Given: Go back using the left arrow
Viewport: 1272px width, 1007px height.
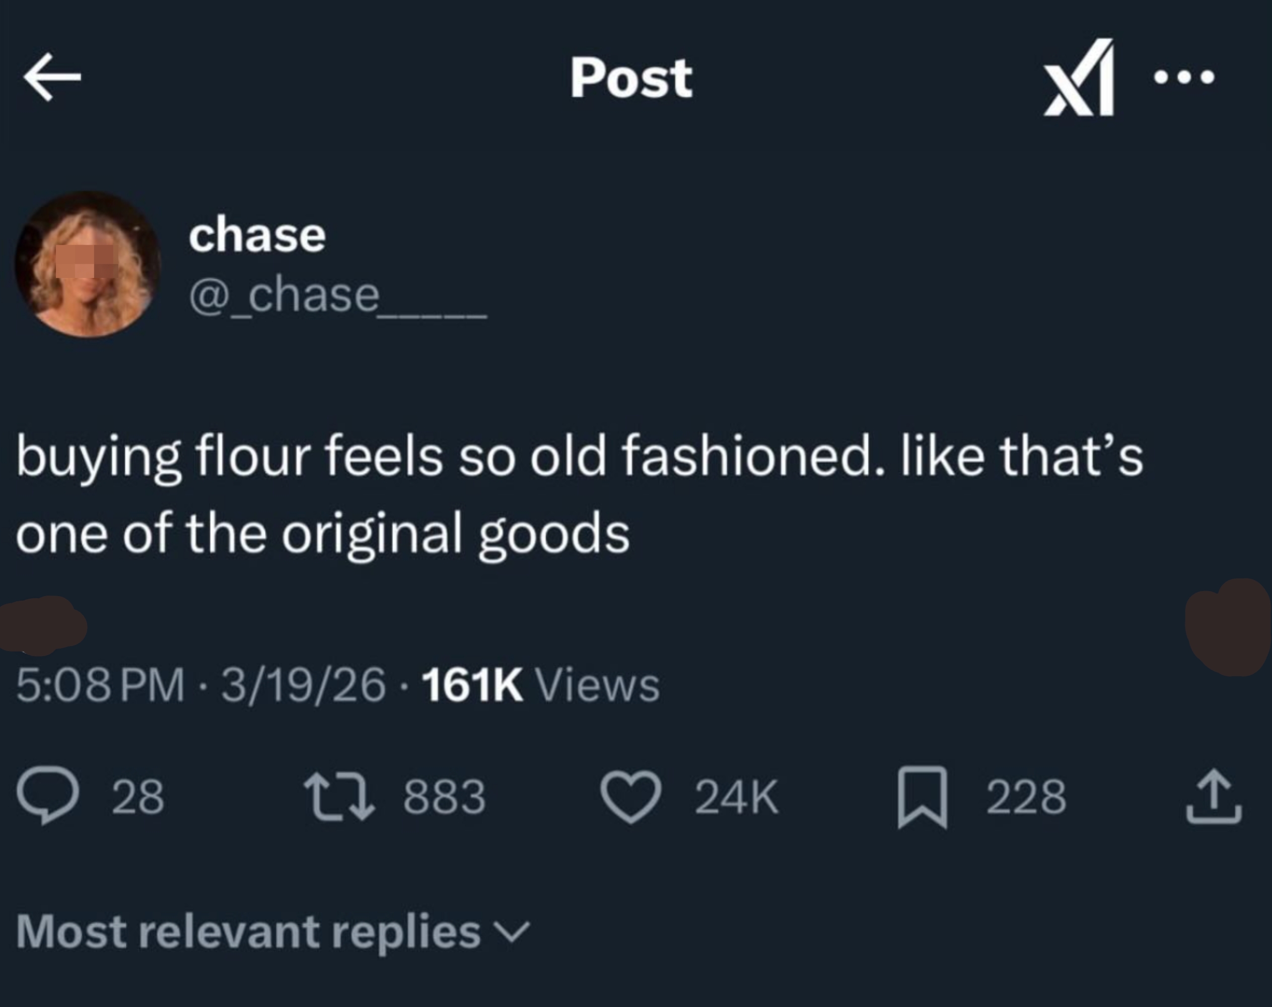Looking at the screenshot, I should [52, 77].
